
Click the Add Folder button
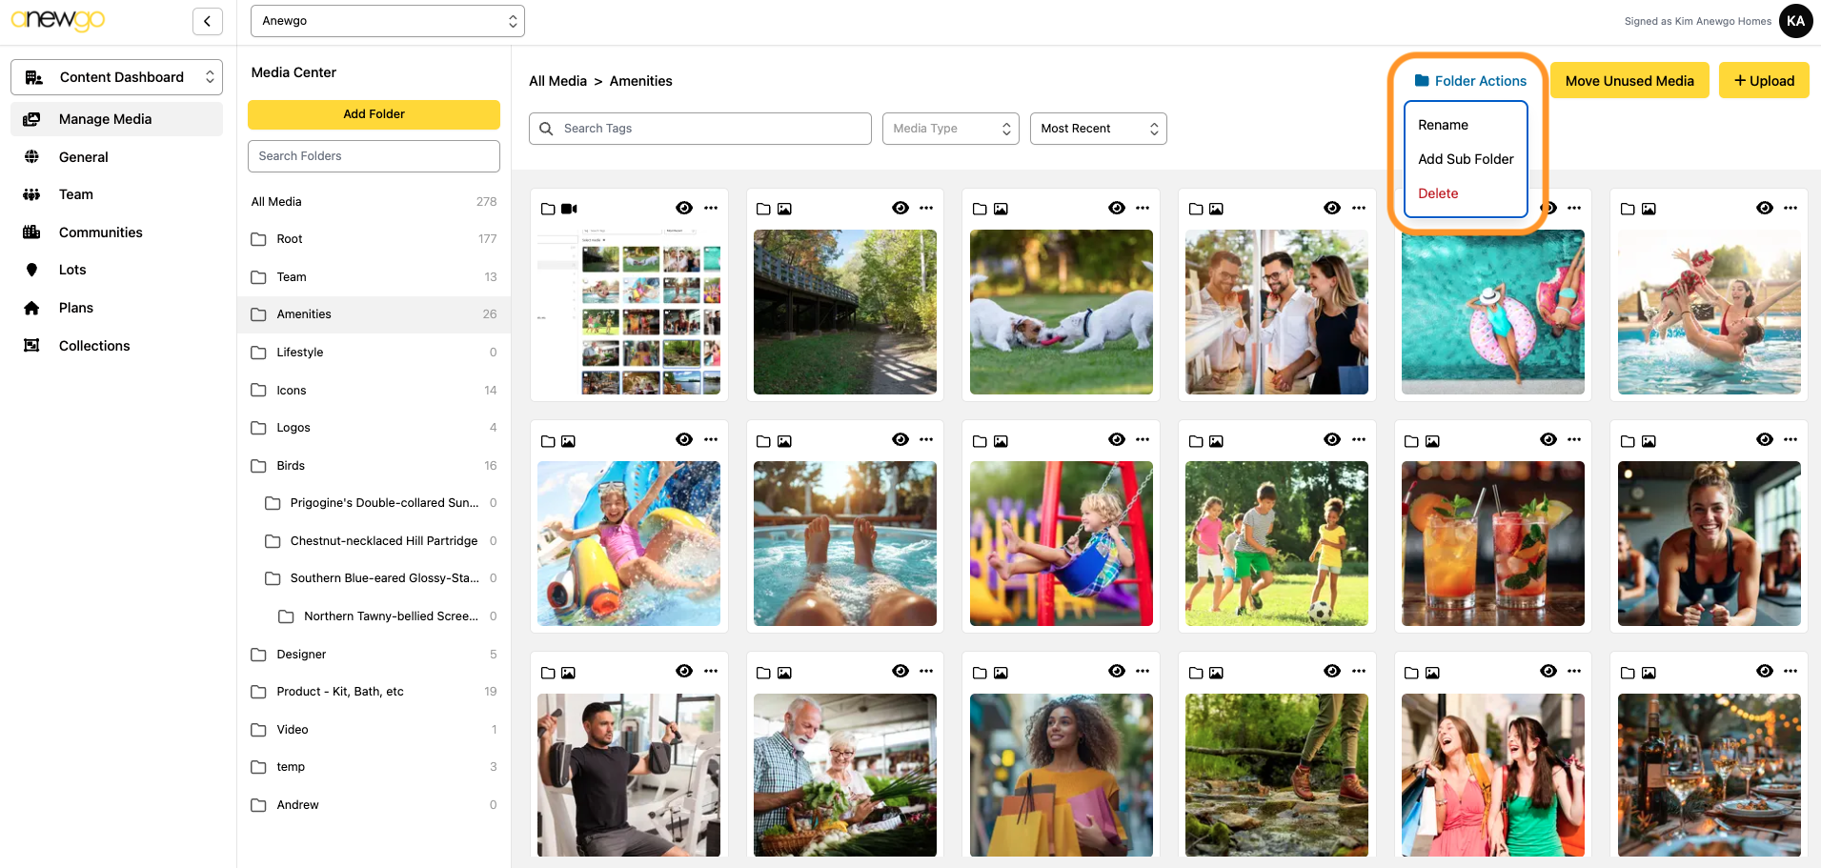click(x=374, y=114)
